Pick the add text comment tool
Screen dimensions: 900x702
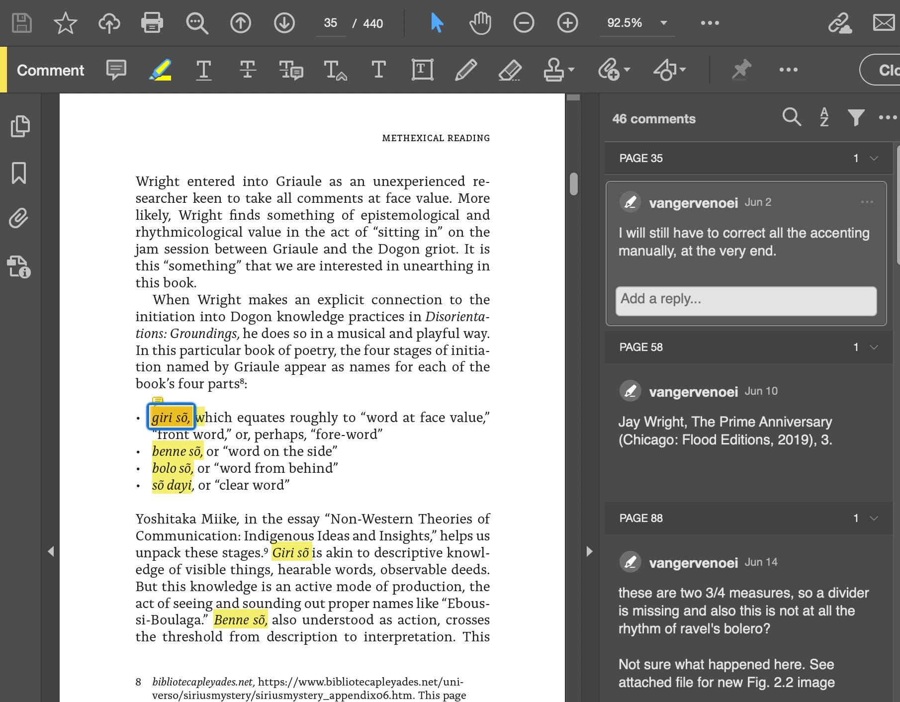[378, 70]
